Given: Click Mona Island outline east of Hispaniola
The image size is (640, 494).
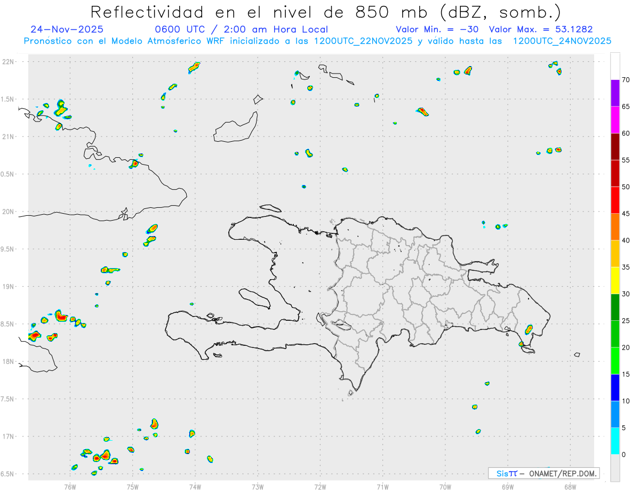Looking at the screenshot, I should [x=577, y=354].
